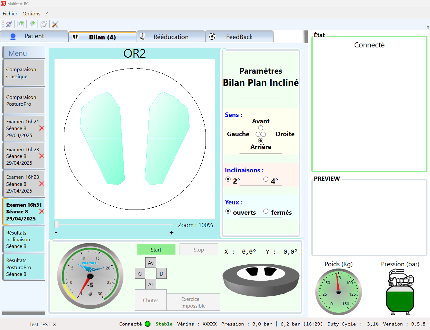Click the Stable status text
Screen dimensions: 430x330
tap(164, 324)
